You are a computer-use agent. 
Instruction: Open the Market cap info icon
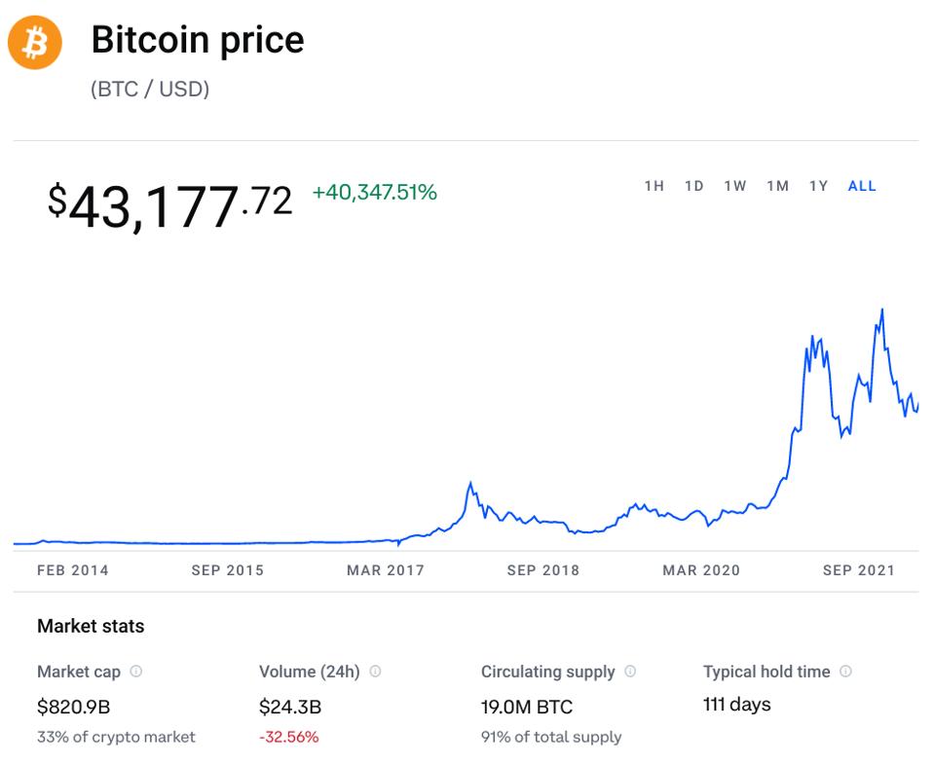[136, 672]
